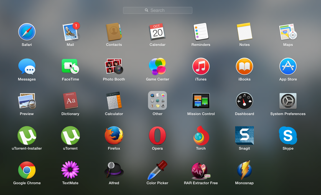321x195 pixels.
Task: Open the iTunes music app
Action: pyautogui.click(x=201, y=66)
